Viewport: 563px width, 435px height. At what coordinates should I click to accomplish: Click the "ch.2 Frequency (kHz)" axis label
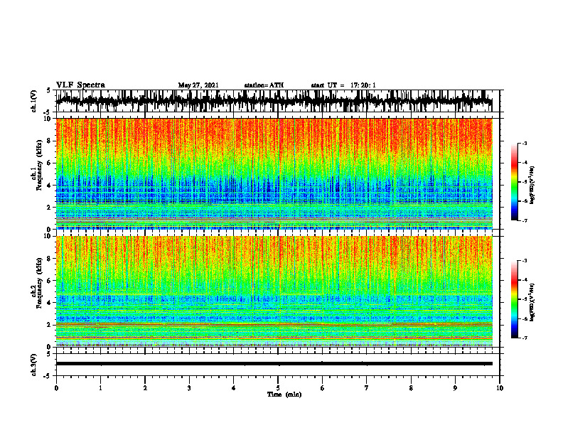(37, 283)
